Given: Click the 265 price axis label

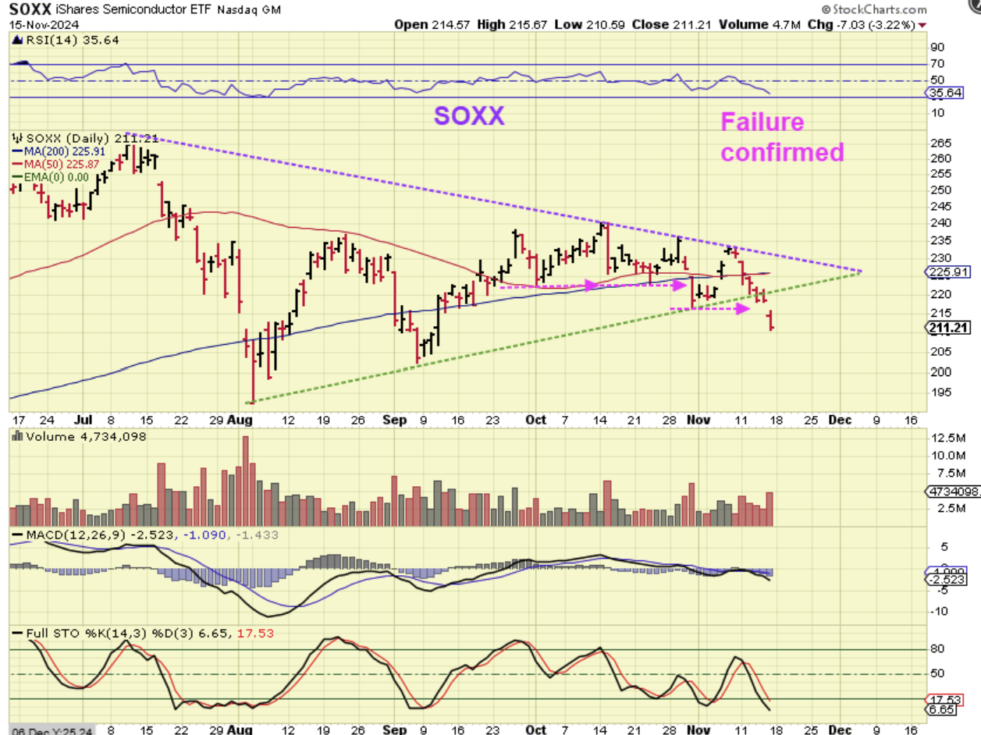Looking at the screenshot, I should 940,144.
